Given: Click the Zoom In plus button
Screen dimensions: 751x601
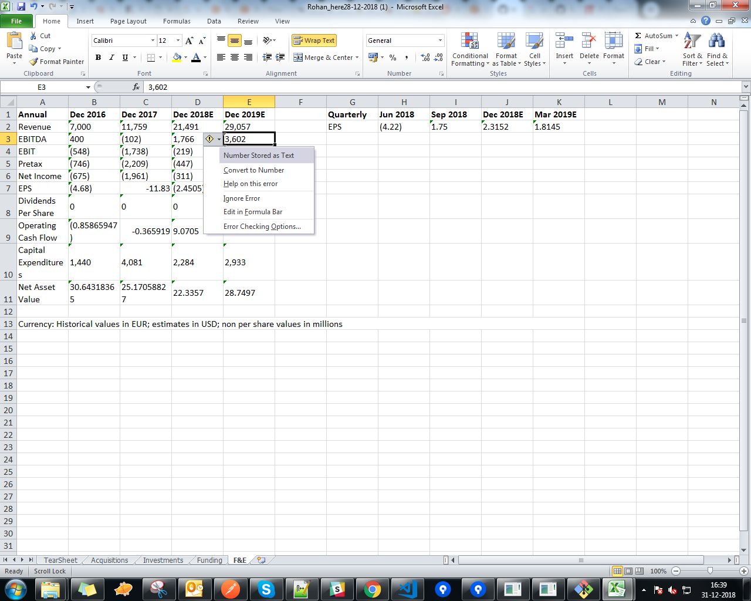Looking at the screenshot, I should (x=744, y=570).
